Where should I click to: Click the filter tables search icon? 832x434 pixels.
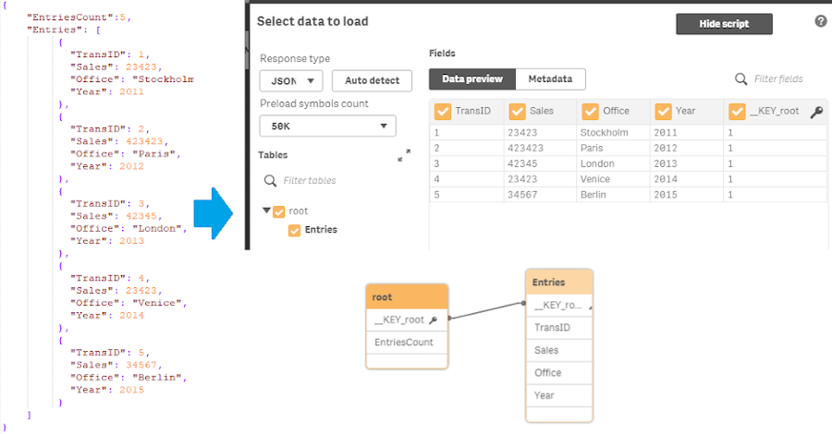pos(270,181)
